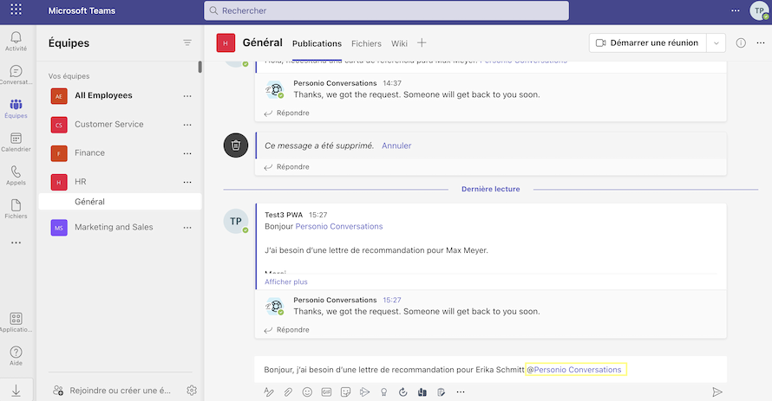This screenshot has height=401, width=772.
Task: Select Équipes in the left rail
Action: click(16, 108)
